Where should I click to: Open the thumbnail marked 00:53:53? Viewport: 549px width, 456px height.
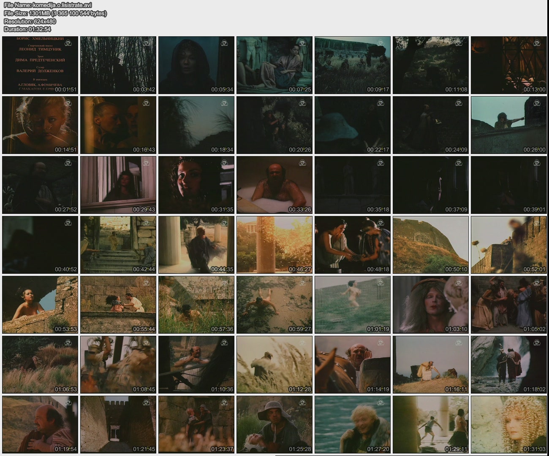pyautogui.click(x=40, y=305)
